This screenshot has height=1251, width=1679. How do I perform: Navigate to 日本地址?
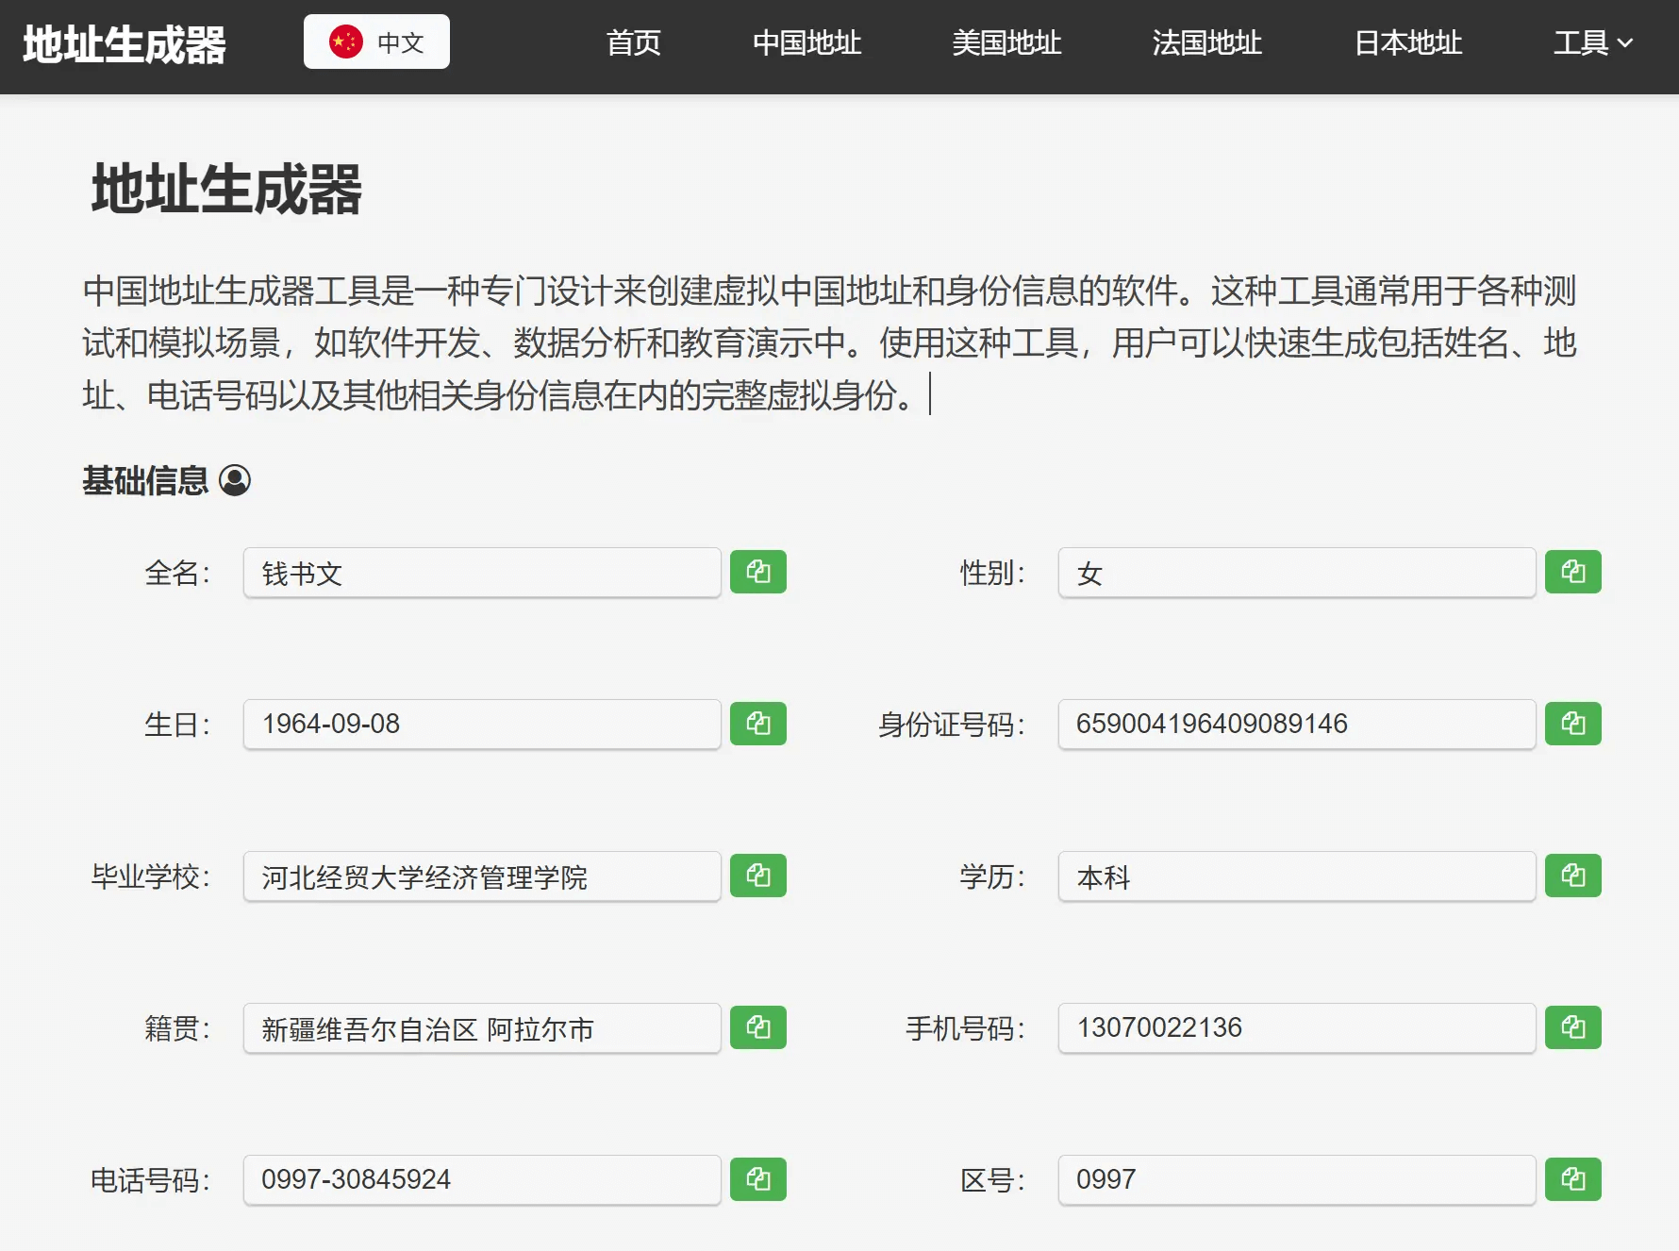pyautogui.click(x=1407, y=43)
